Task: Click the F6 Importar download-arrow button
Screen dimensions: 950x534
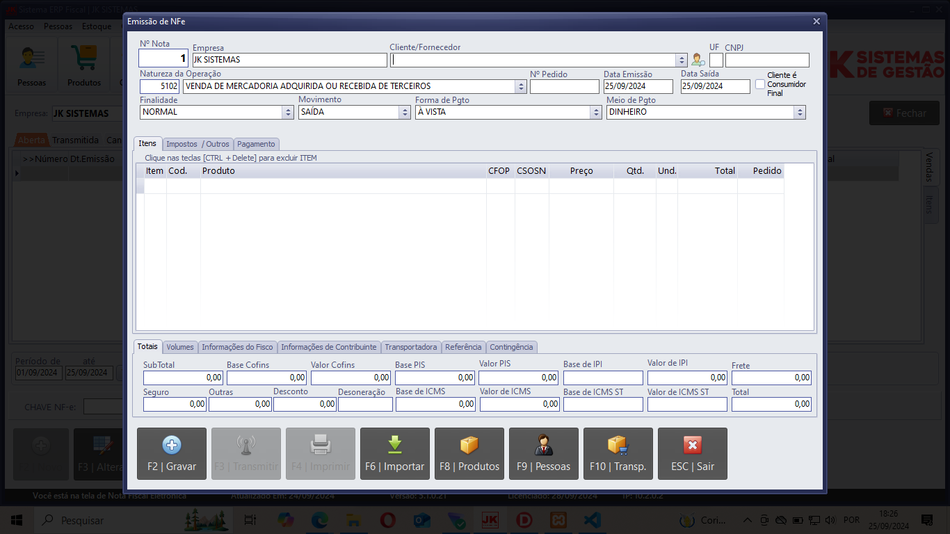Action: pos(395,453)
